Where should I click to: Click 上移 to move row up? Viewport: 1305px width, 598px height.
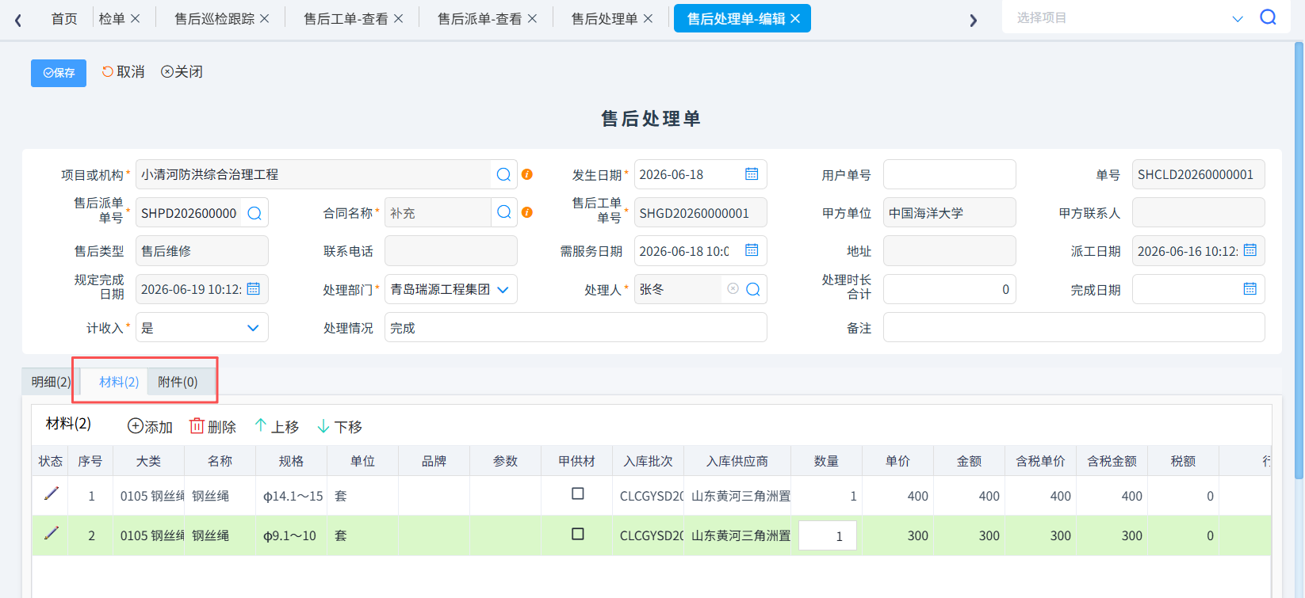[x=277, y=427]
